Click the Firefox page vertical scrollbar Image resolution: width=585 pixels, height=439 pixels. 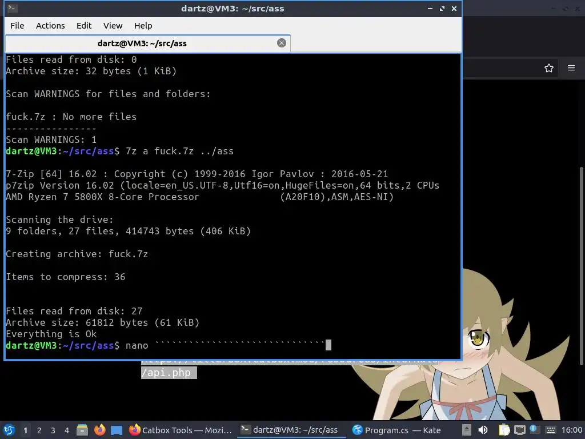(x=581, y=266)
